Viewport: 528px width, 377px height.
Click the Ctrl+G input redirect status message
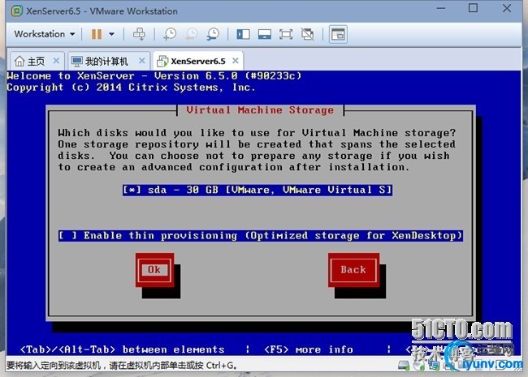coord(122,365)
